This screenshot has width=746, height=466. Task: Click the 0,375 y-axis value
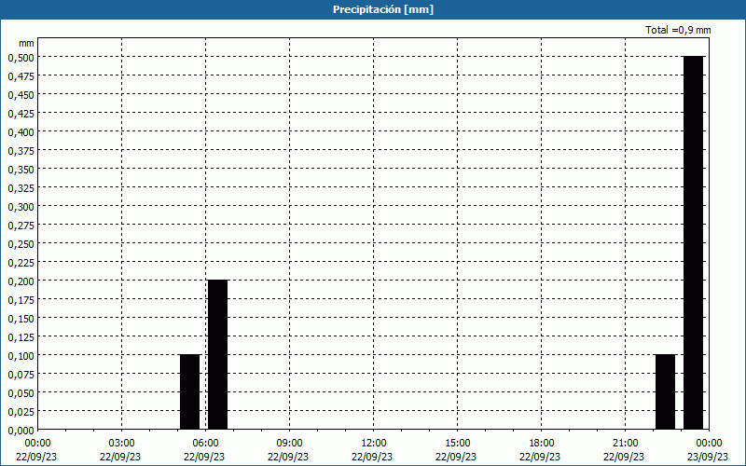21,150
